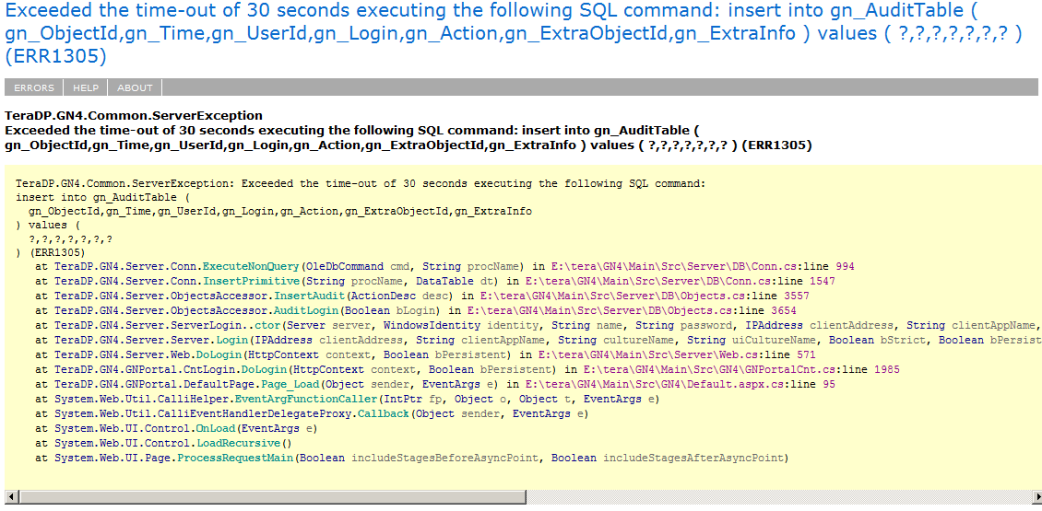Open the ERRORS menu item
1042x511 pixels.
tap(34, 87)
